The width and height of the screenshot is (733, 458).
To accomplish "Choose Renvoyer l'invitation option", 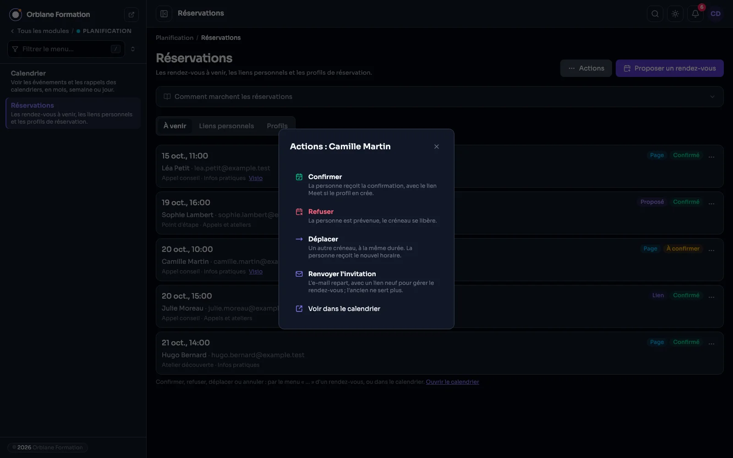I will pyautogui.click(x=366, y=282).
